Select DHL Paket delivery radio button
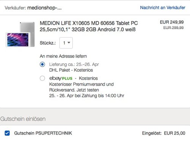Image resolution: width=190 pixels, height=141 pixels. coord(42,64)
